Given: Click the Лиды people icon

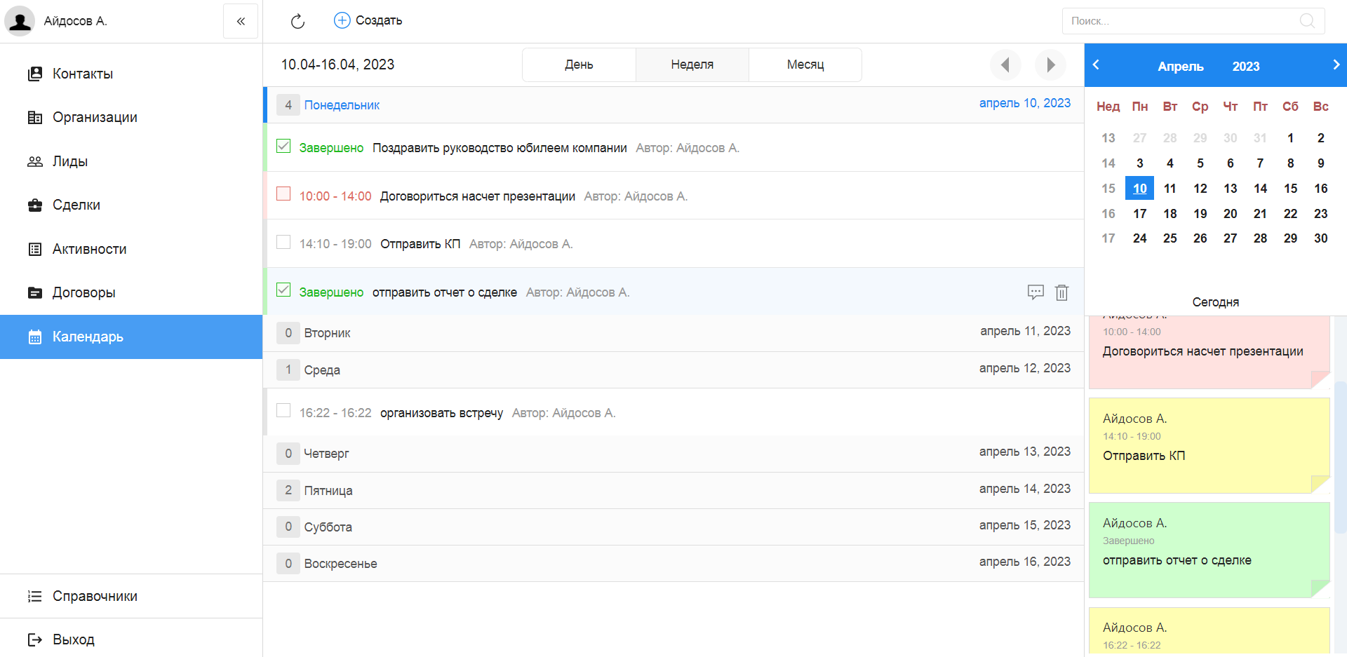Looking at the screenshot, I should click(x=35, y=162).
